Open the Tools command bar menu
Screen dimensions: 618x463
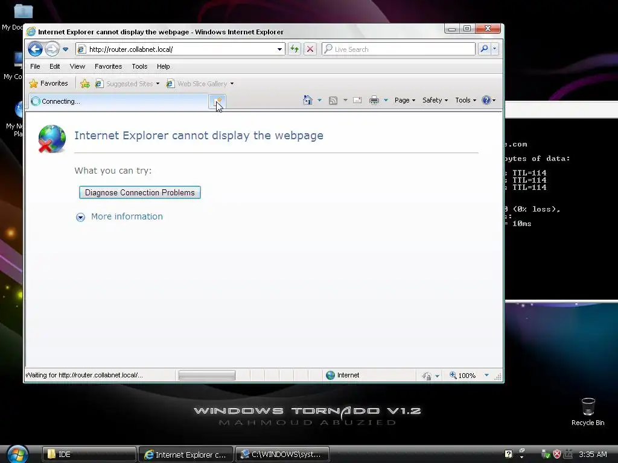click(x=465, y=100)
